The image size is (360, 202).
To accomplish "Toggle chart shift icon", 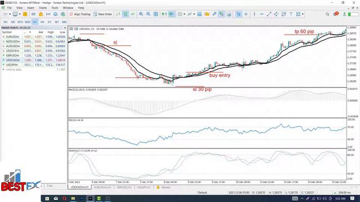I will pyautogui.click(x=171, y=14).
